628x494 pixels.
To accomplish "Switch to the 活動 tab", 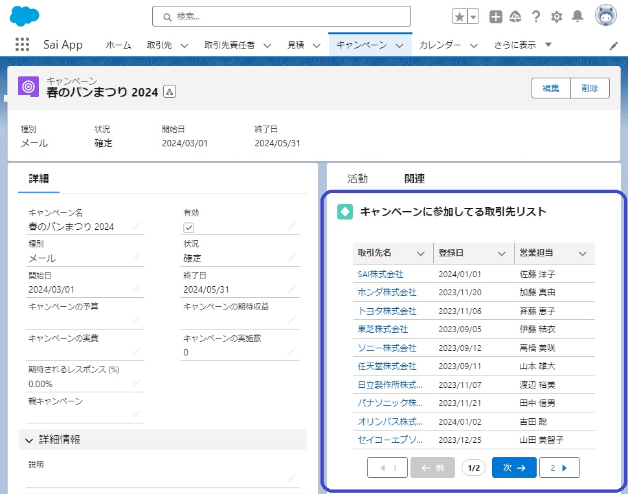I will (x=357, y=179).
